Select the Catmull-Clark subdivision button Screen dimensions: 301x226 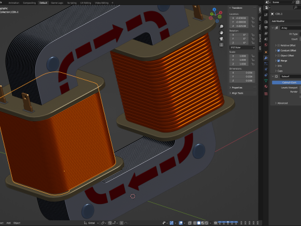tap(287, 82)
